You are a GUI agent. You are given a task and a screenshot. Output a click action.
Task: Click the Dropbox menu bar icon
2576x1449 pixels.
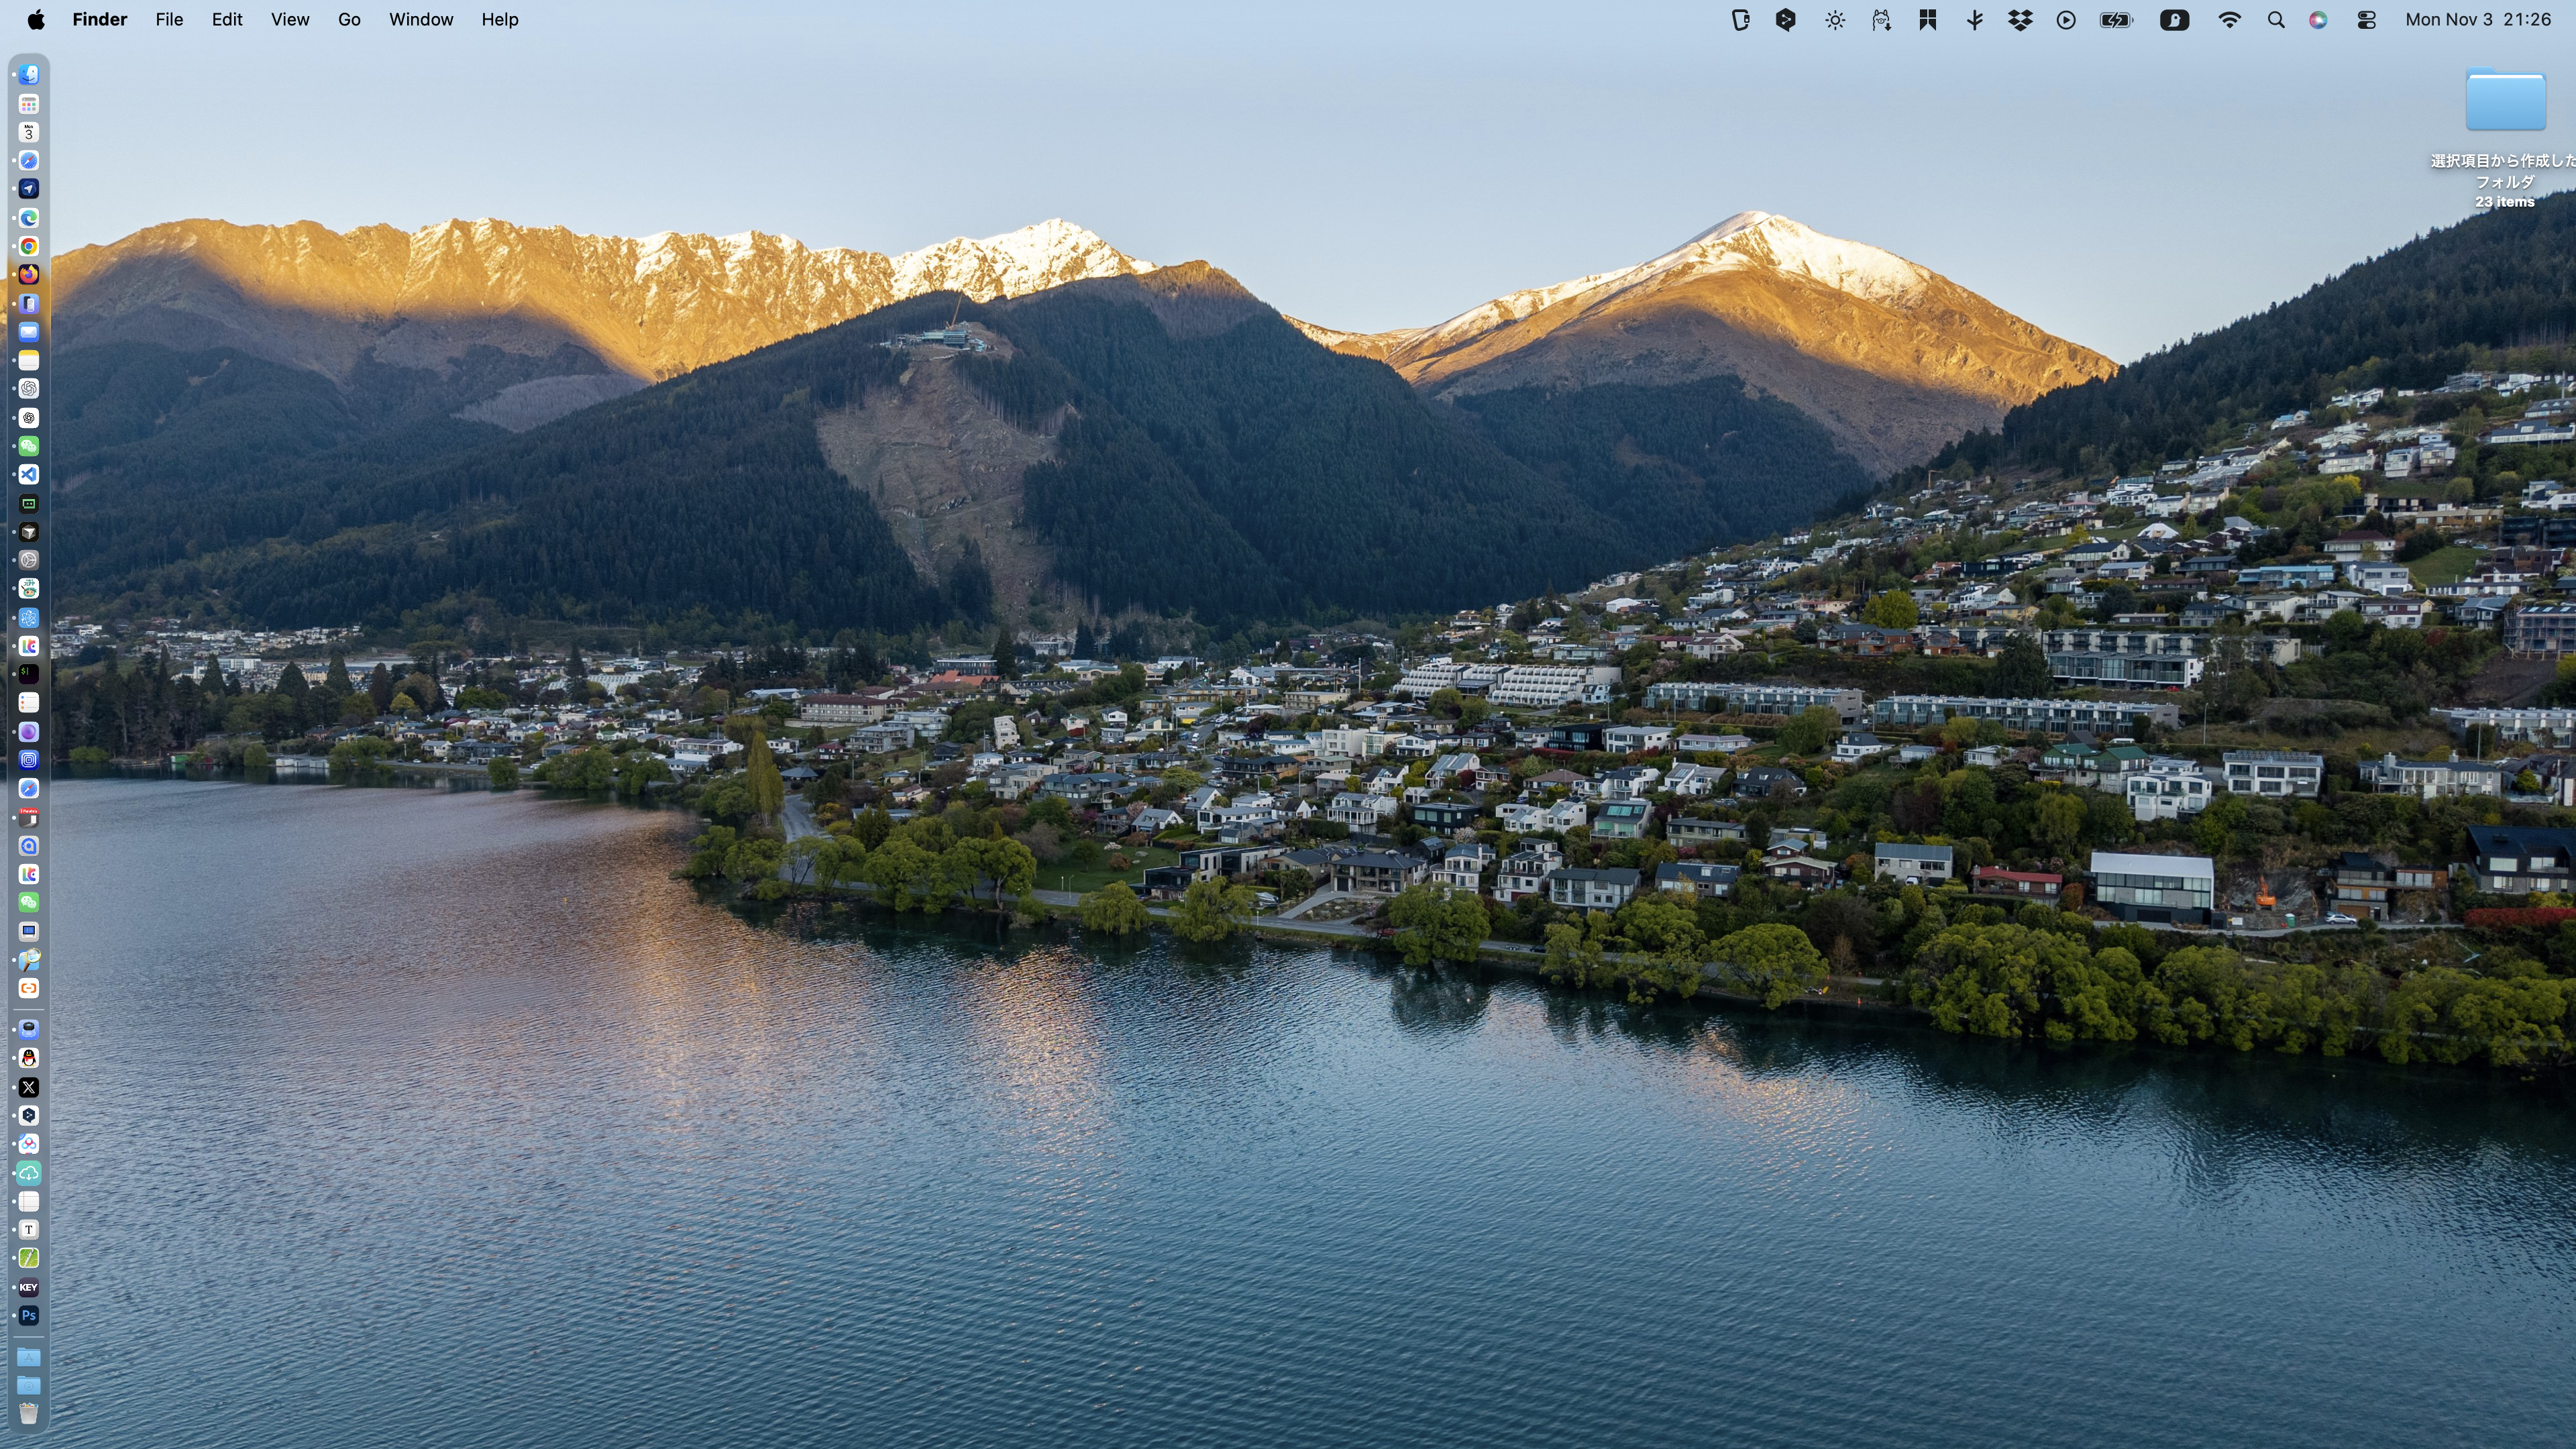(2020, 20)
